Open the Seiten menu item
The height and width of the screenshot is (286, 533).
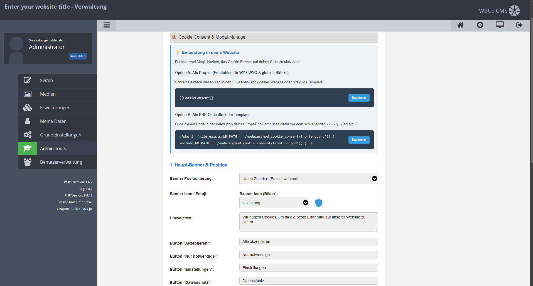click(x=57, y=80)
